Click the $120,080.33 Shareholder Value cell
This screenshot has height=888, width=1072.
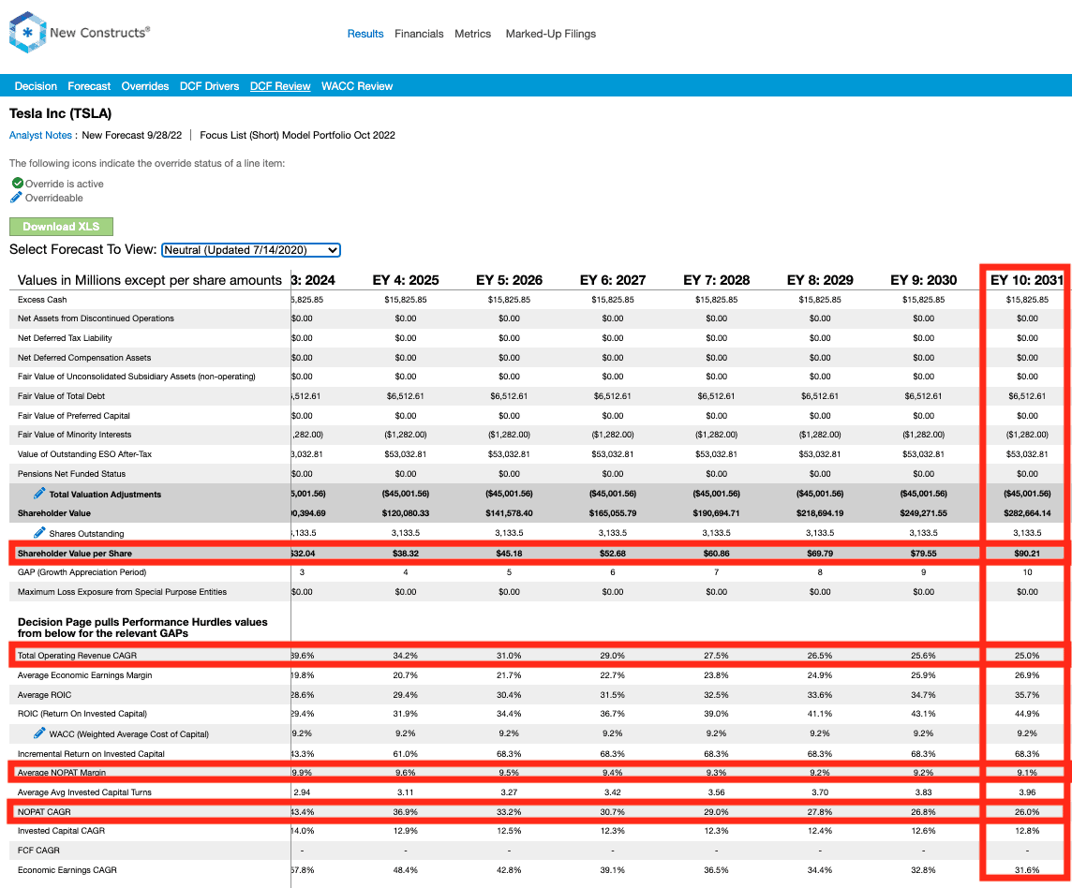(x=406, y=513)
